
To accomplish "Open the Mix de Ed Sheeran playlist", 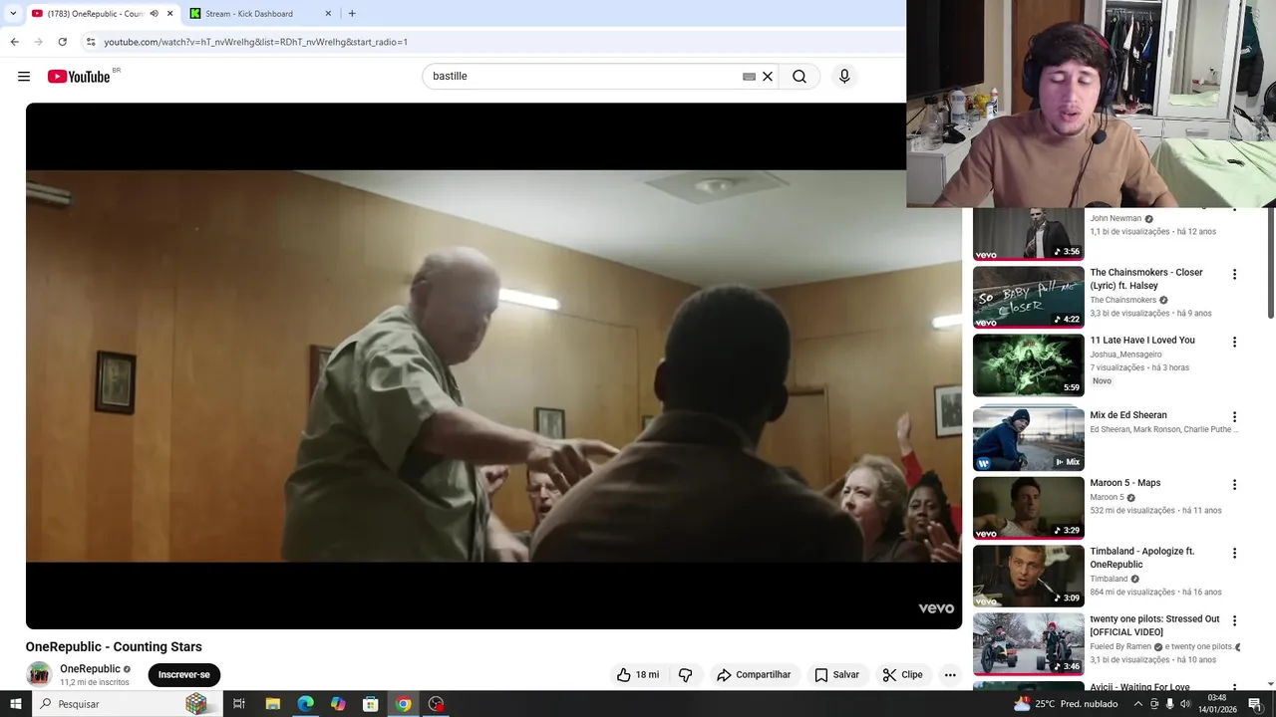I will point(1028,439).
